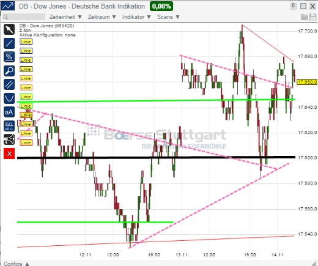The image size is (318, 266).
Task: Click into the search input field
Action: (24, 17)
